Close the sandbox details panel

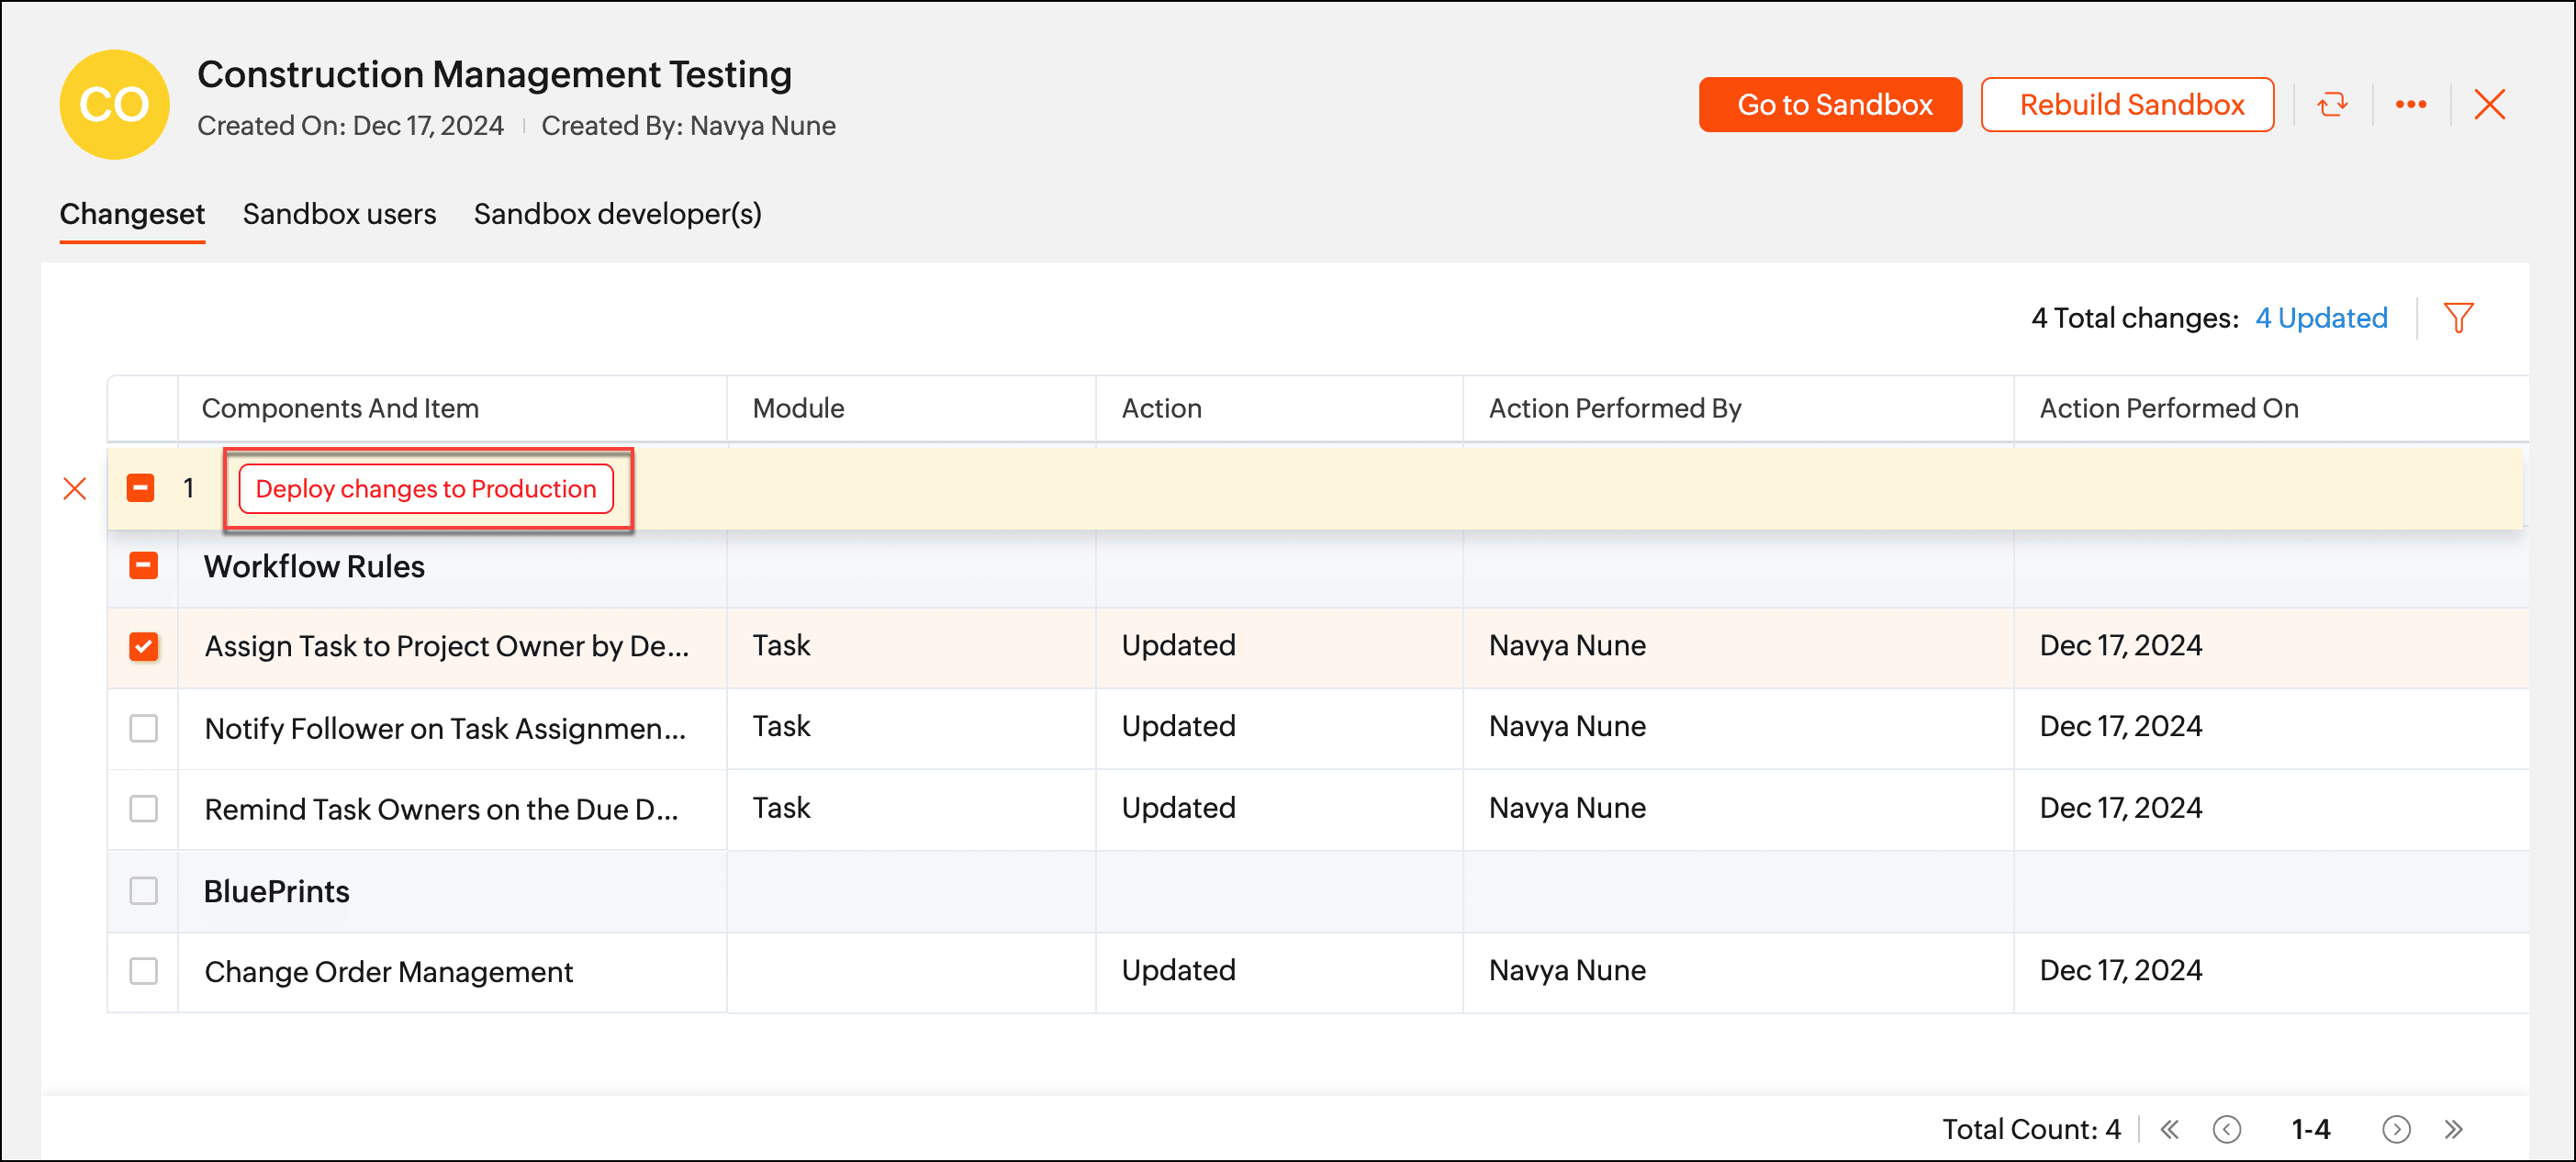pos(2489,105)
